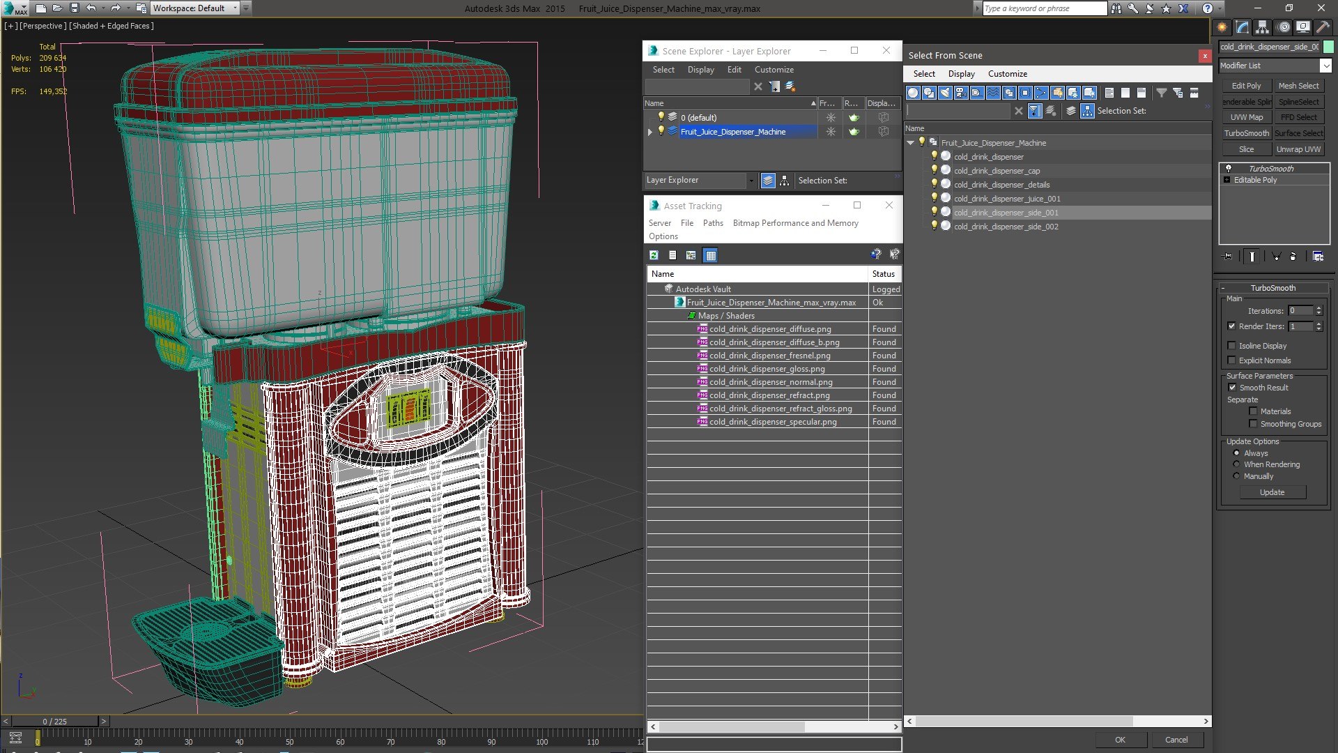Enable Isoline Display checkbox

[1231, 346]
